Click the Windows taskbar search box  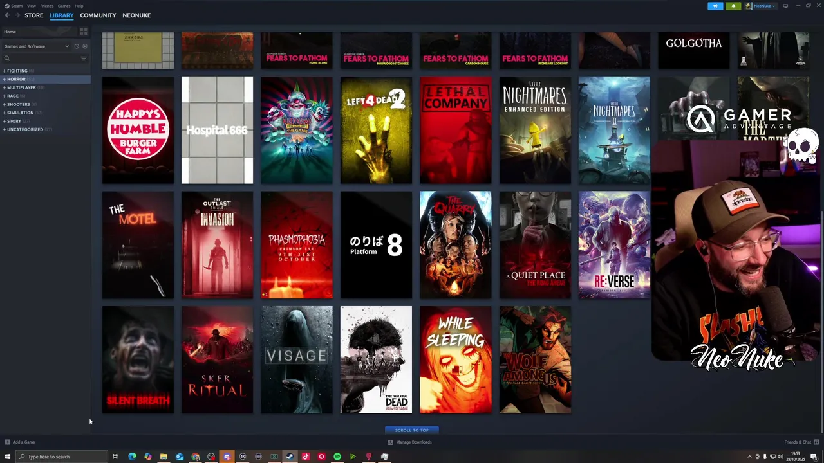coord(62,457)
